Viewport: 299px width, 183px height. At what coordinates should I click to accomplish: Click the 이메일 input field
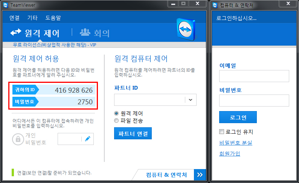click(x=254, y=76)
